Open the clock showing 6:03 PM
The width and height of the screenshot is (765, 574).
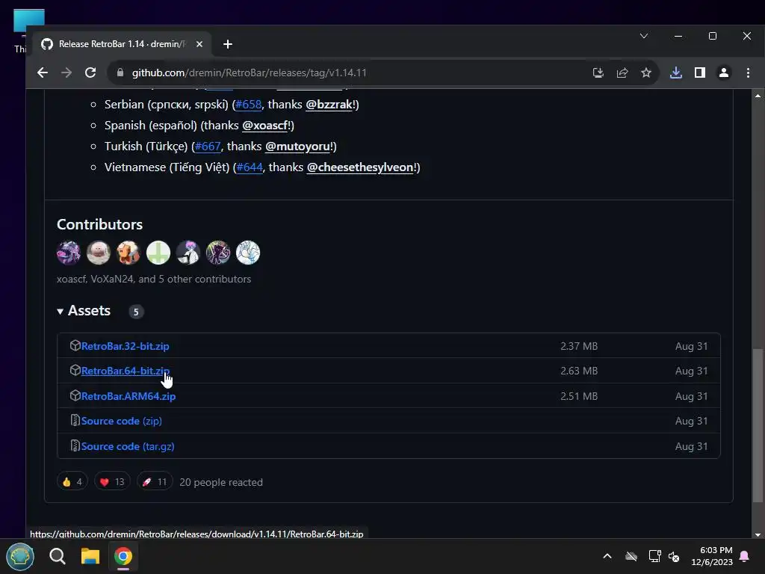point(712,556)
